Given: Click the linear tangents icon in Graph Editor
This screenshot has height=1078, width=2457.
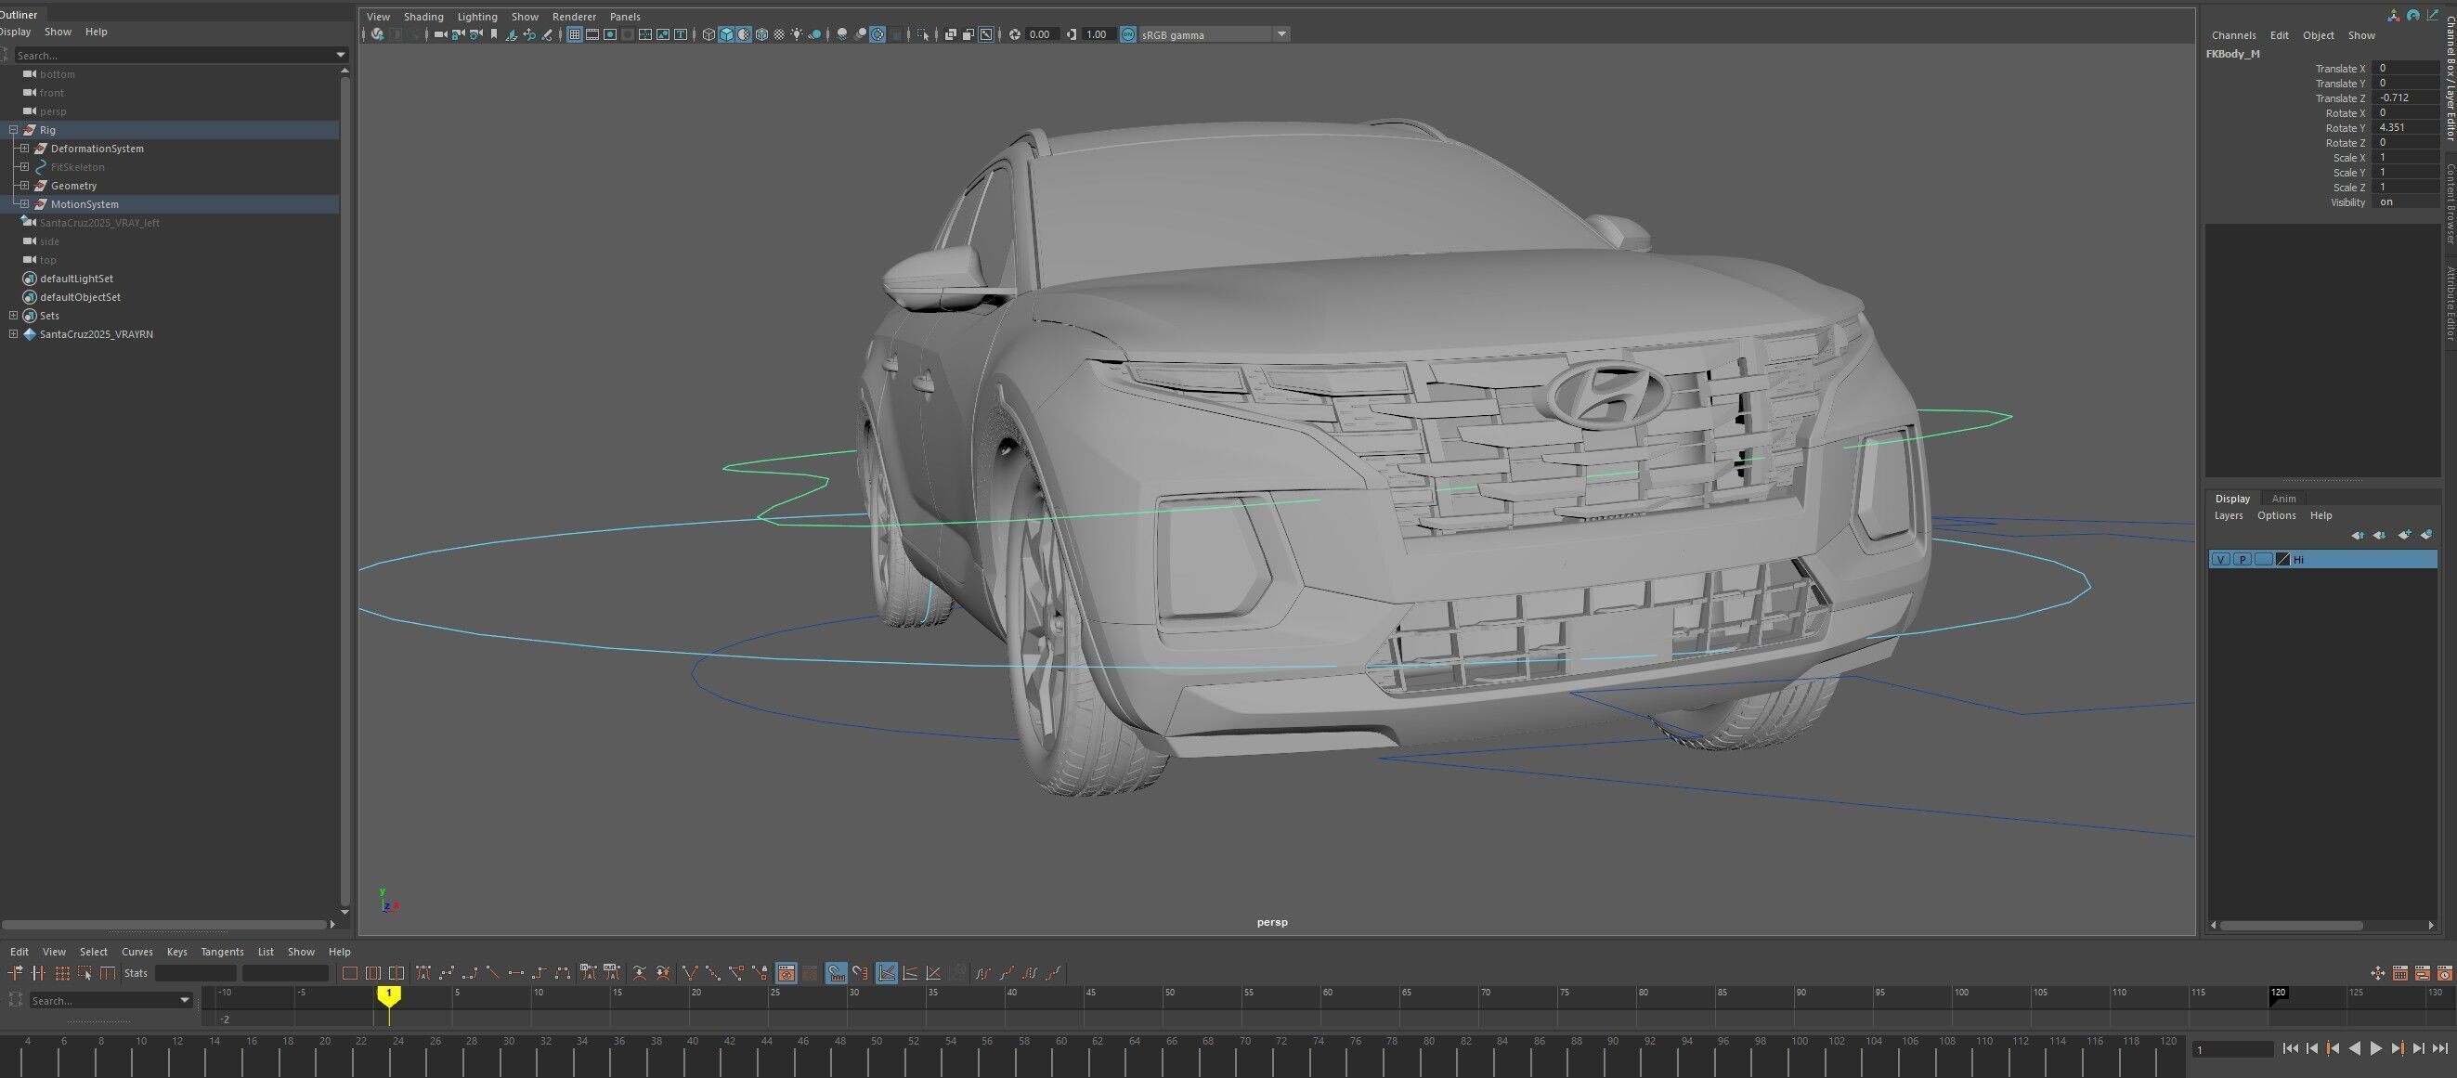Looking at the screenshot, I should click(493, 973).
